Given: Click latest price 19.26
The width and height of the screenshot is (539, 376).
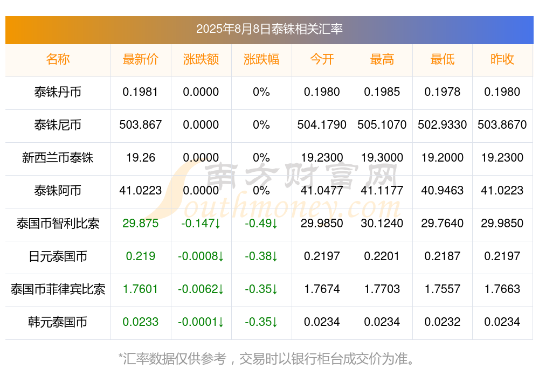Looking at the screenshot, I should click(x=141, y=158).
